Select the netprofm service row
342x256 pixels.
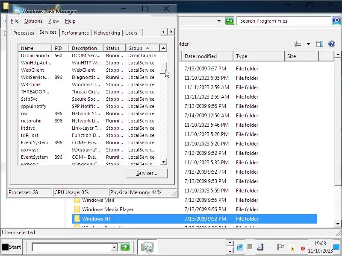[x=89, y=121]
